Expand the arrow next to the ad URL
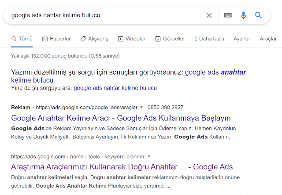282x195 pixels. pos(141,107)
